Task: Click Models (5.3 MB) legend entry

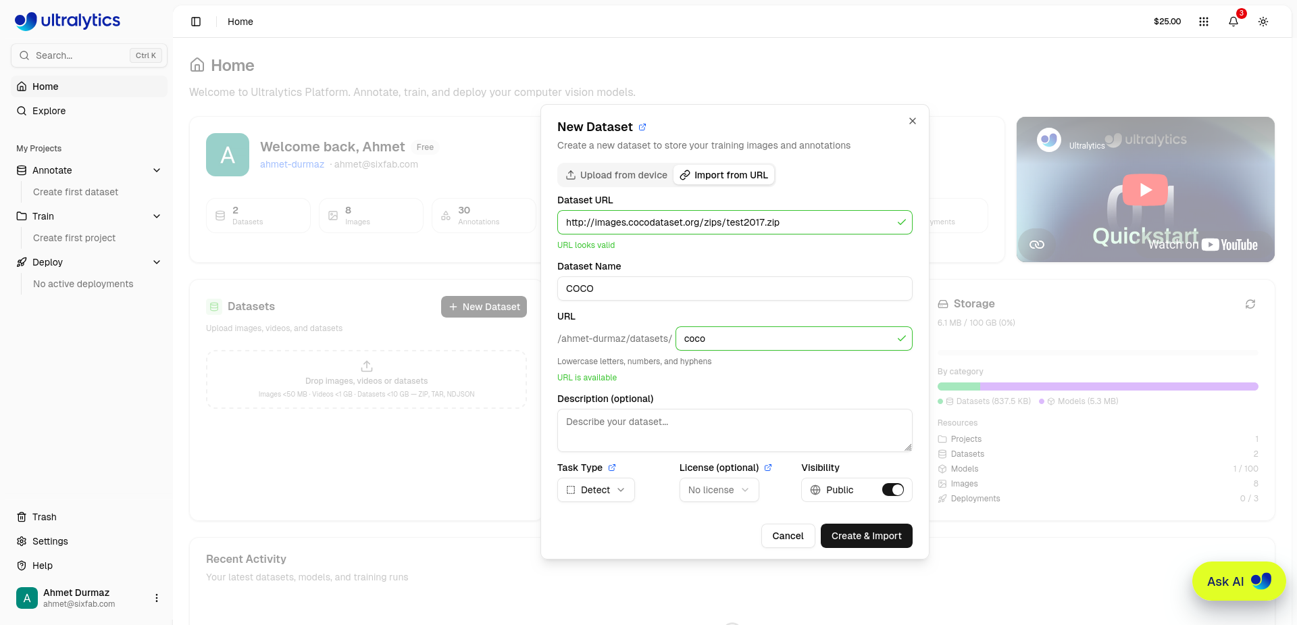Action: [1079, 401]
